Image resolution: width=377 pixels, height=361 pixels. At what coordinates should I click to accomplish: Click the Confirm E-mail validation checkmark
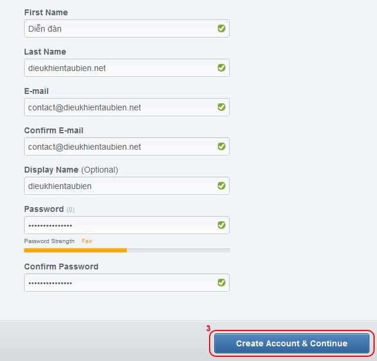click(x=221, y=146)
